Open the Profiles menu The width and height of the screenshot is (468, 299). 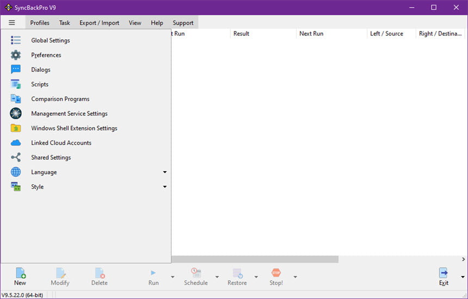(x=40, y=23)
